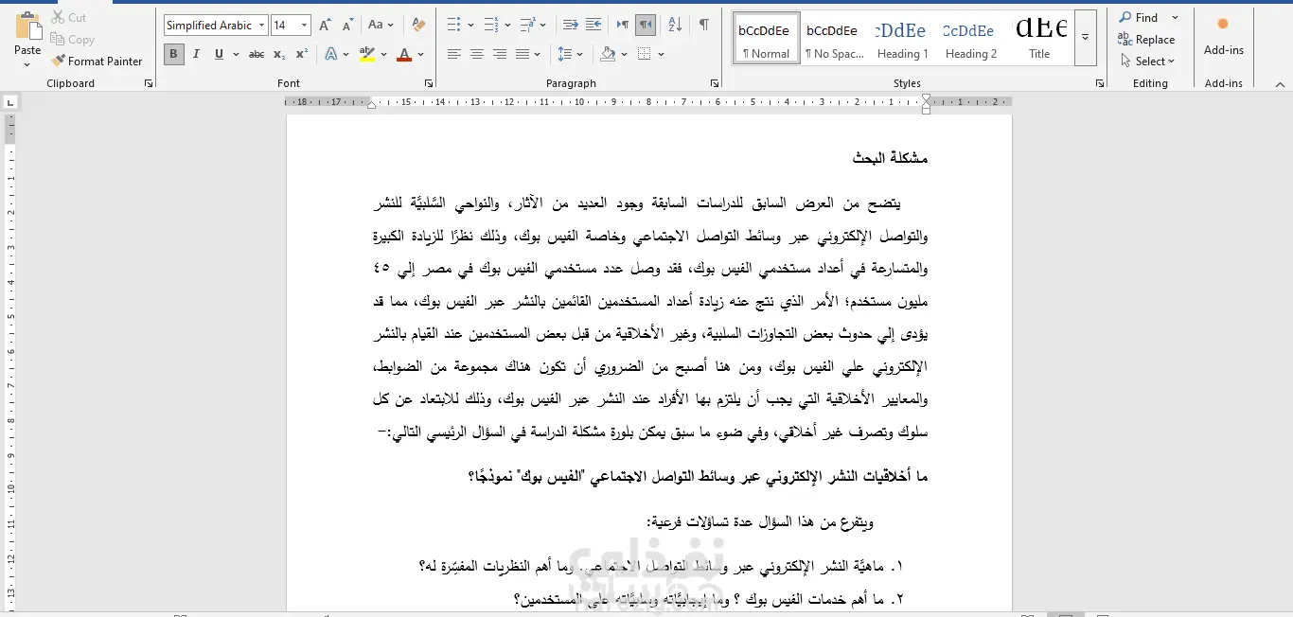
Task: Click the heading مشكلة البحث
Action: tap(890, 159)
